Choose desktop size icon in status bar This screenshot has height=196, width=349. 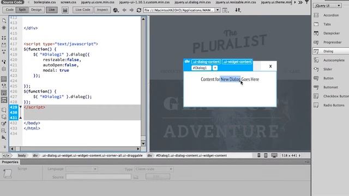[x=274, y=155]
